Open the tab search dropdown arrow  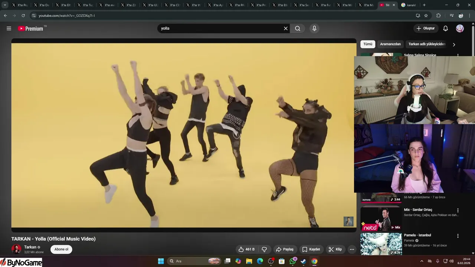pyautogui.click(x=5, y=5)
